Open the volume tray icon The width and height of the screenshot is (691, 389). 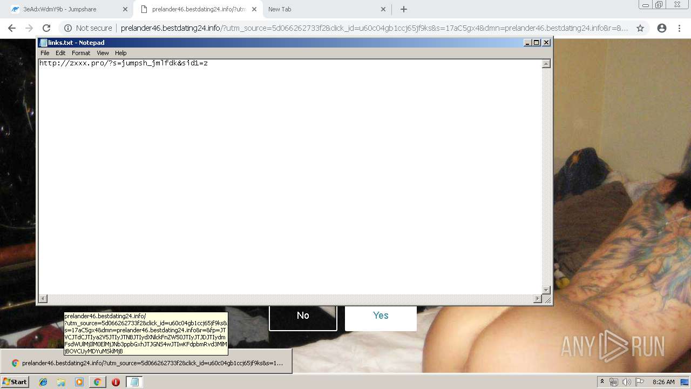(627, 382)
